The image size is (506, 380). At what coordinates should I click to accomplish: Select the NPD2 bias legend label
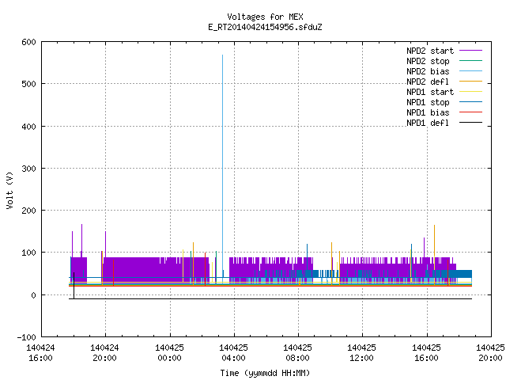(x=428, y=71)
